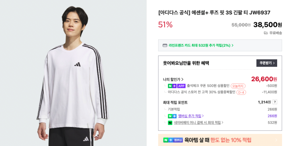
Task: Click the arrow on the 육아템 banner
Action: pyautogui.click(x=276, y=140)
